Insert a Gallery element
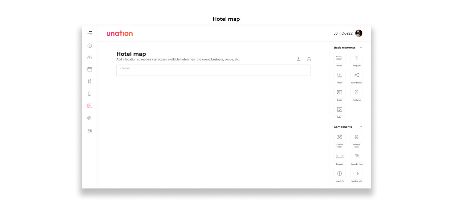 339,110
